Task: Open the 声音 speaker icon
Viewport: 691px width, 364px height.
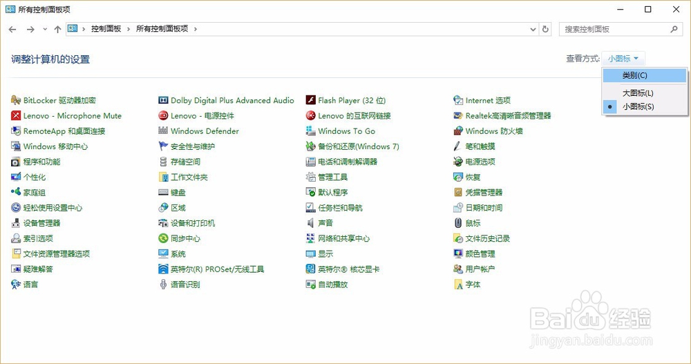Action: point(311,223)
